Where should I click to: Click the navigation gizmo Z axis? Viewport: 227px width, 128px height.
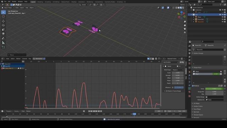pos(181,12)
